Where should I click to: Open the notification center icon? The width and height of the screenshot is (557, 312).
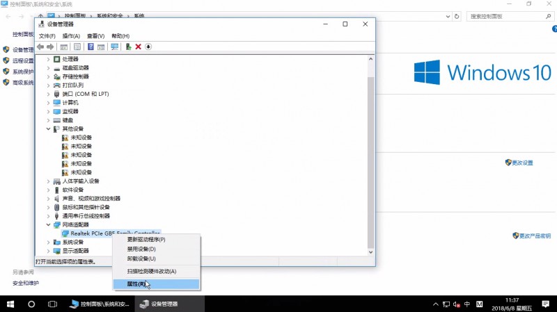click(546, 304)
